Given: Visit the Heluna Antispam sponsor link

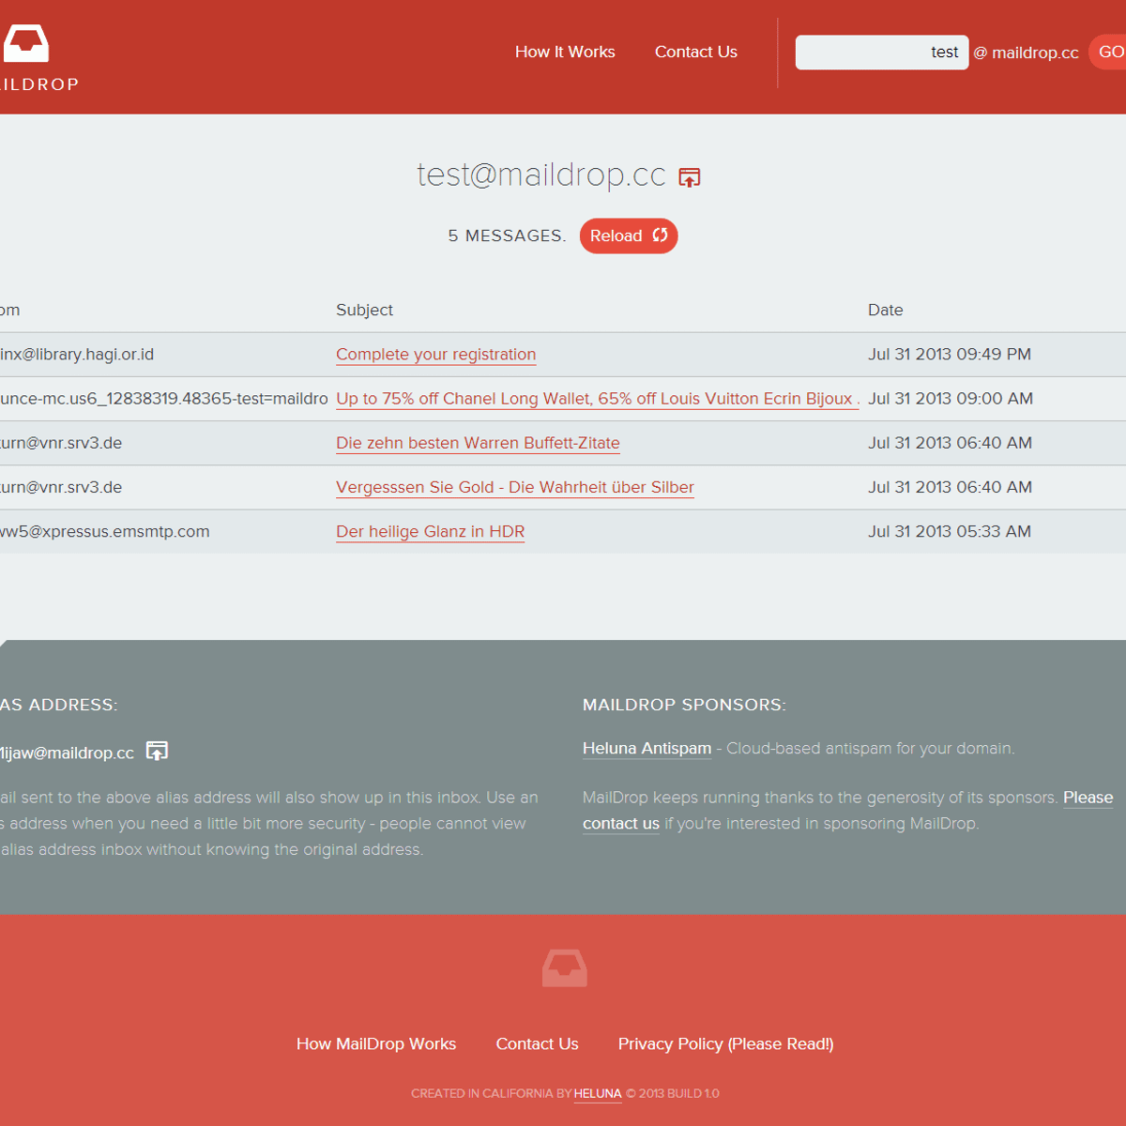Looking at the screenshot, I should tap(647, 748).
